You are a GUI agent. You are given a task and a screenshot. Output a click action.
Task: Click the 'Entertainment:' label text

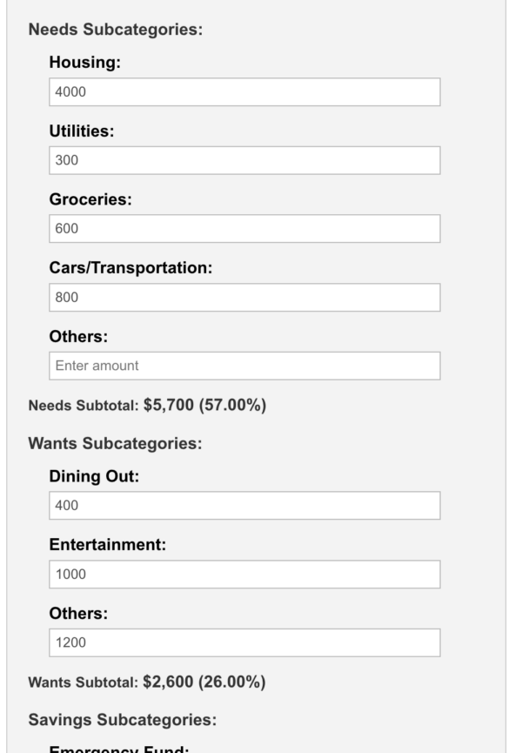coord(108,545)
